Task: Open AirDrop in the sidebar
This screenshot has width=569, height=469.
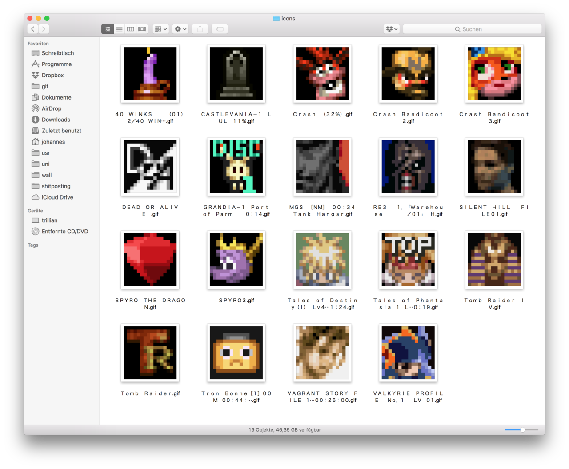Action: click(52, 108)
